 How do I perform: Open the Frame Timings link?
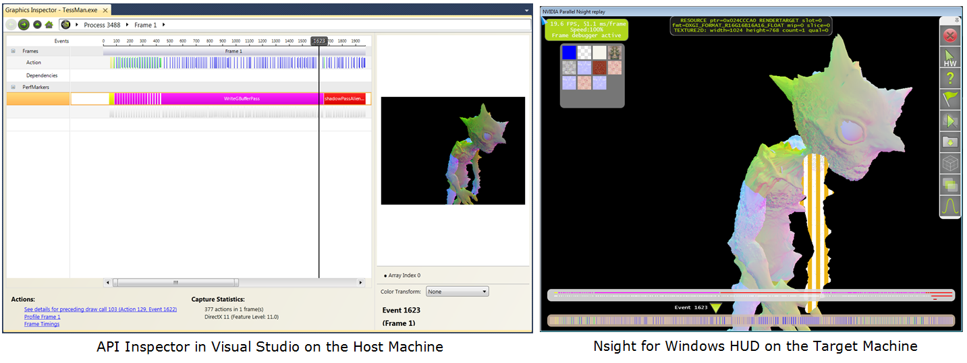tap(42, 324)
